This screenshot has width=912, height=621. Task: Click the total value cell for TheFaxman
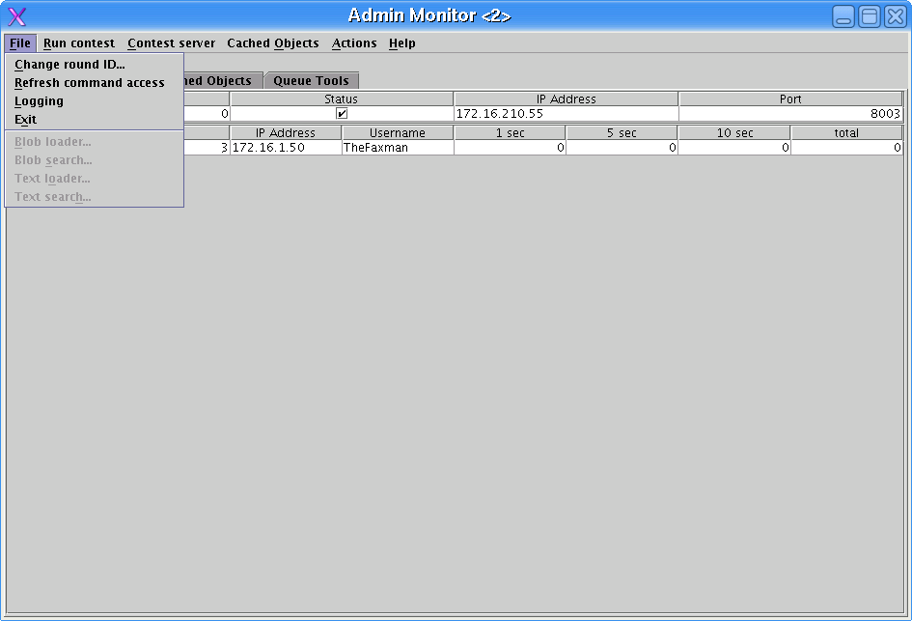click(x=847, y=147)
